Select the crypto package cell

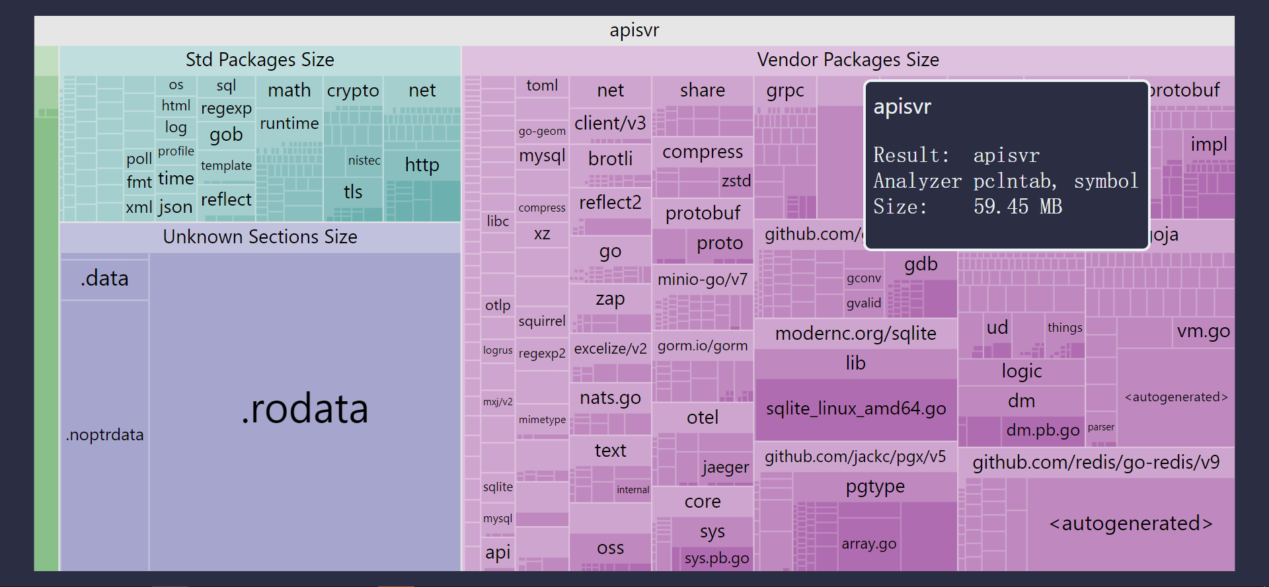click(353, 91)
